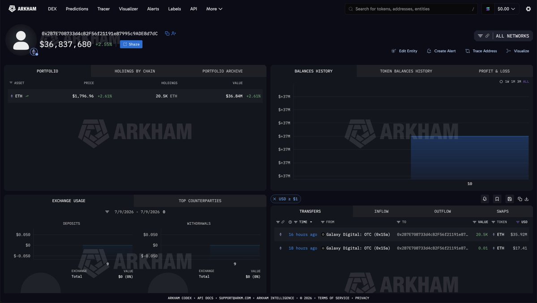Image resolution: width=537 pixels, height=303 pixels.
Task: Filter the TOKEN column
Action: pos(494,222)
